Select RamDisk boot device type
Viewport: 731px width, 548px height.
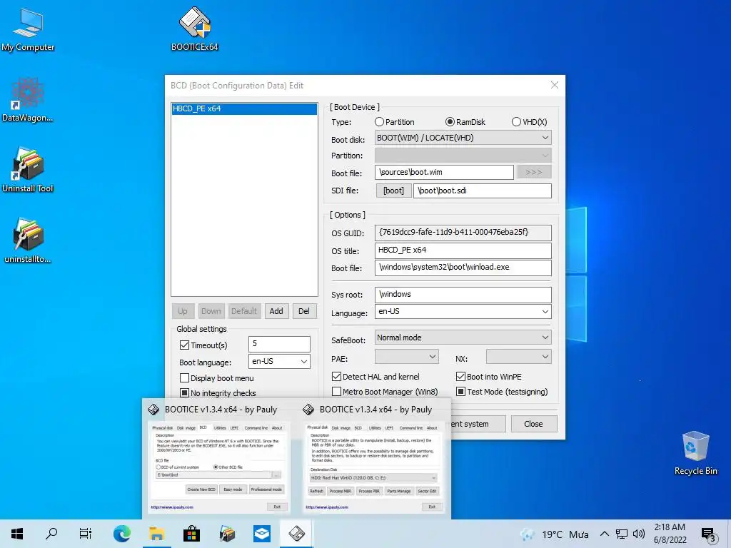465,121
